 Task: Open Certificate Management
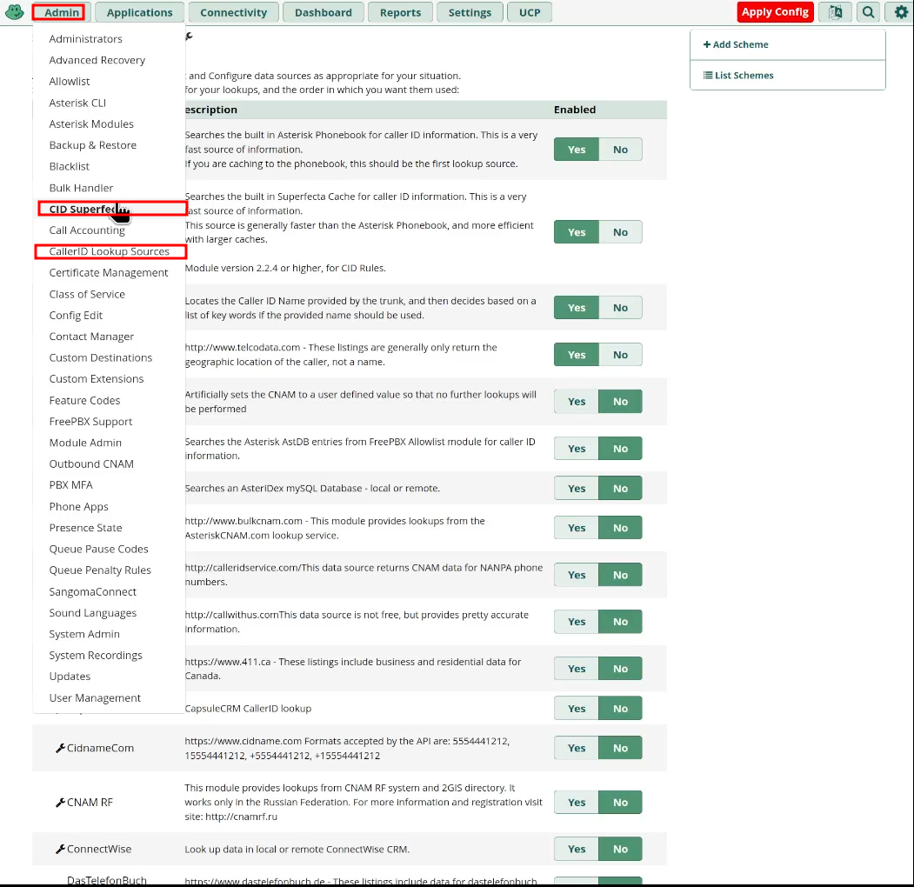point(109,273)
